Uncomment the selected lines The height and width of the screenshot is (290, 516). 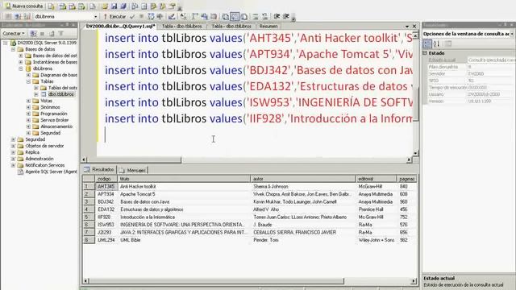point(264,16)
